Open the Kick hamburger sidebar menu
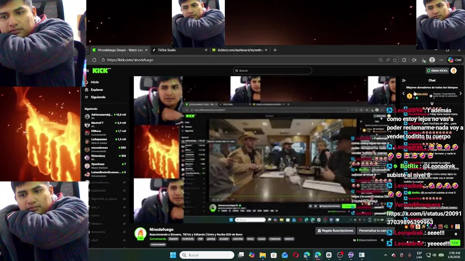This screenshot has height=261, width=465. click(88, 71)
